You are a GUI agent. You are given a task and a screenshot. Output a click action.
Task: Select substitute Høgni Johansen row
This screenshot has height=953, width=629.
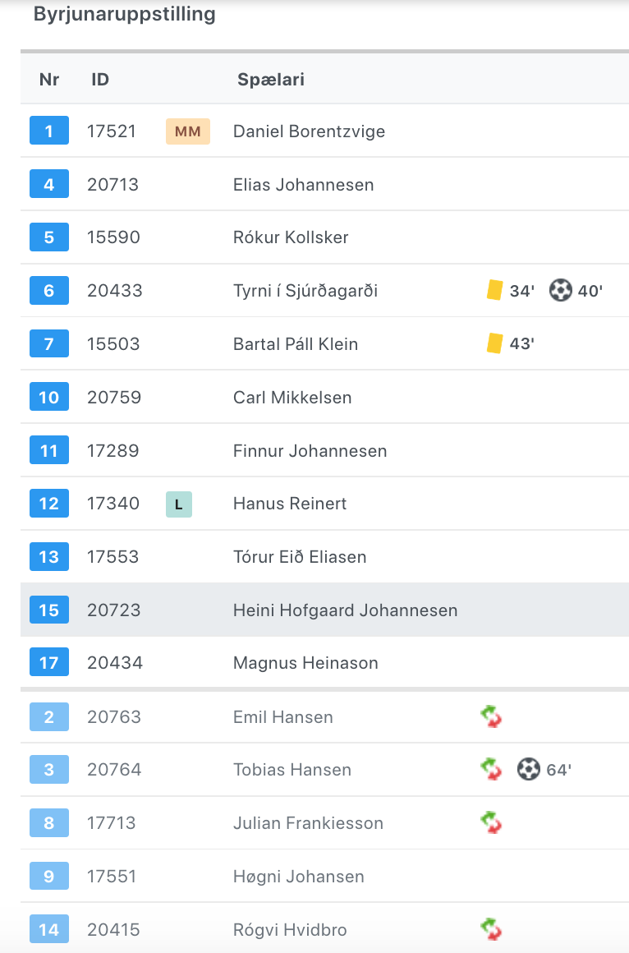(x=324, y=876)
